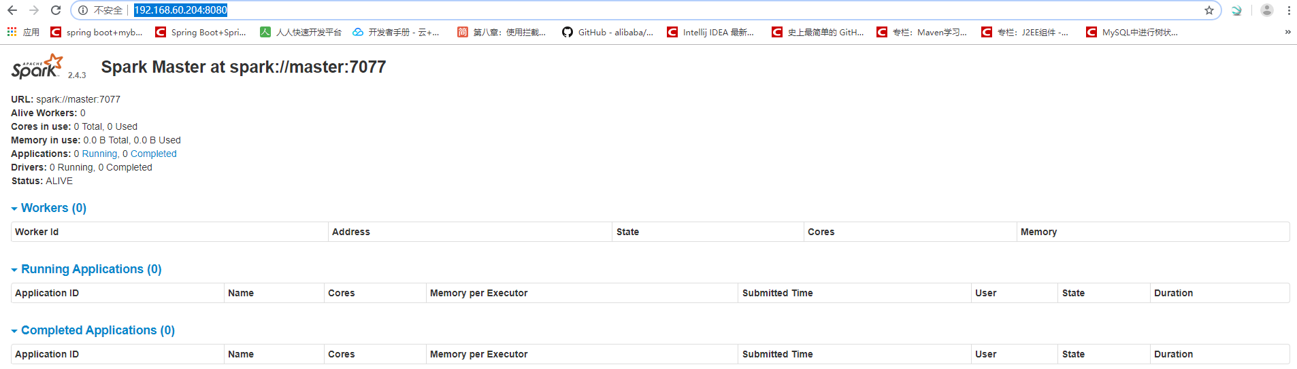Open the spring boot+myb... bookmark

tap(97, 32)
